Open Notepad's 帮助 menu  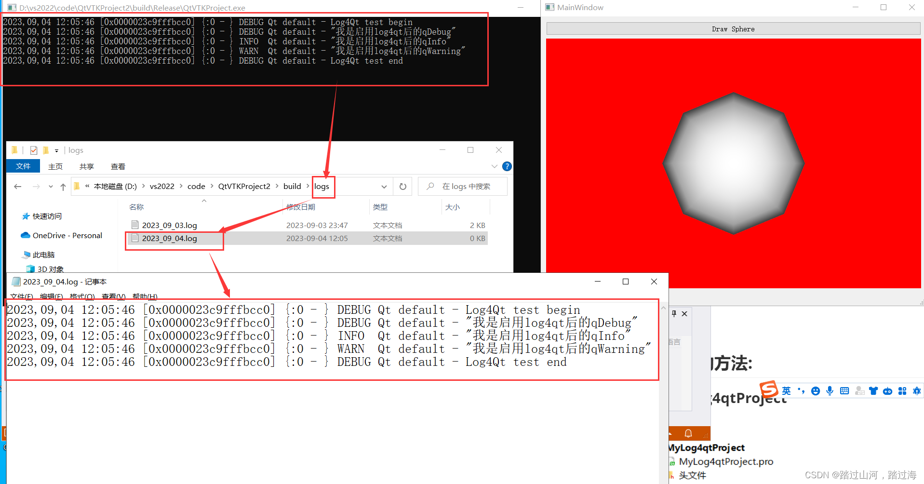(145, 296)
